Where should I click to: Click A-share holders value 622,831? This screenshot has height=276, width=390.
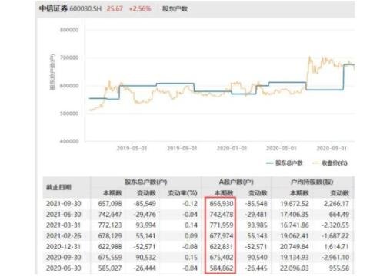coord(222,247)
